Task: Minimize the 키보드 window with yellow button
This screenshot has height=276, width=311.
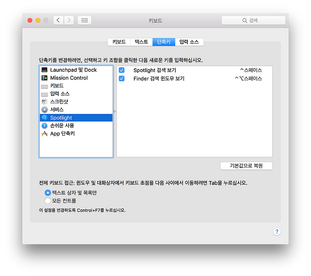Action: pos(38,20)
